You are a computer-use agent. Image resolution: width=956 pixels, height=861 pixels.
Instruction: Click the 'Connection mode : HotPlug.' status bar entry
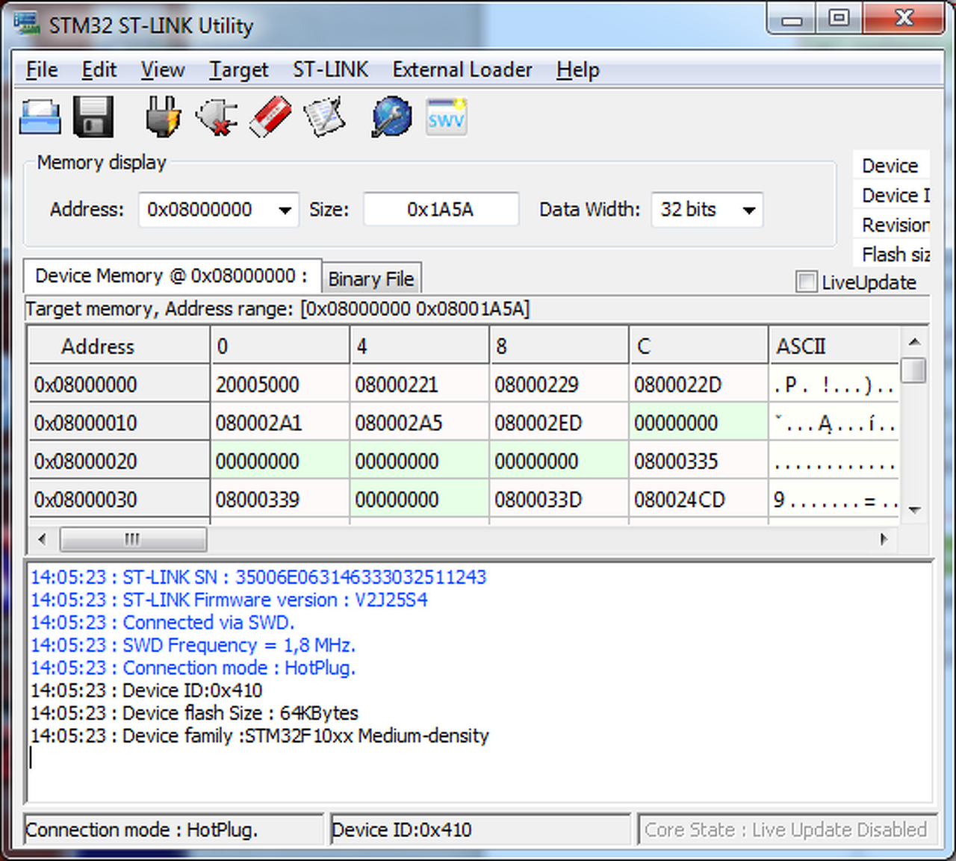tap(174, 830)
